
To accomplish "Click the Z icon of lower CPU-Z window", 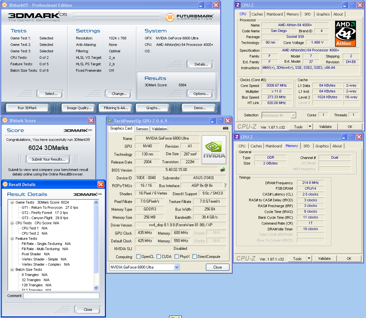I will pyautogui.click(x=237, y=137).
